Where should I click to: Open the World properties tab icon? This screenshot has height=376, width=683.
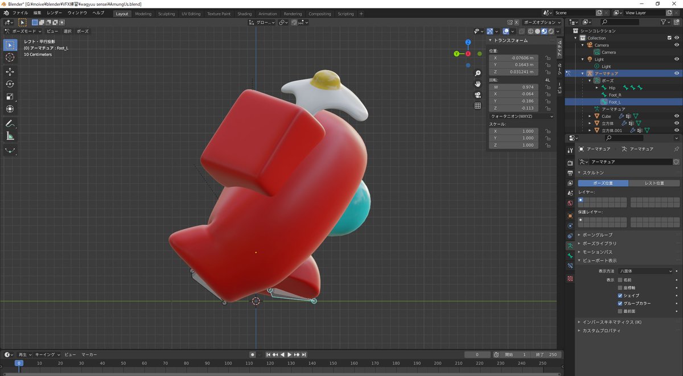point(570,203)
